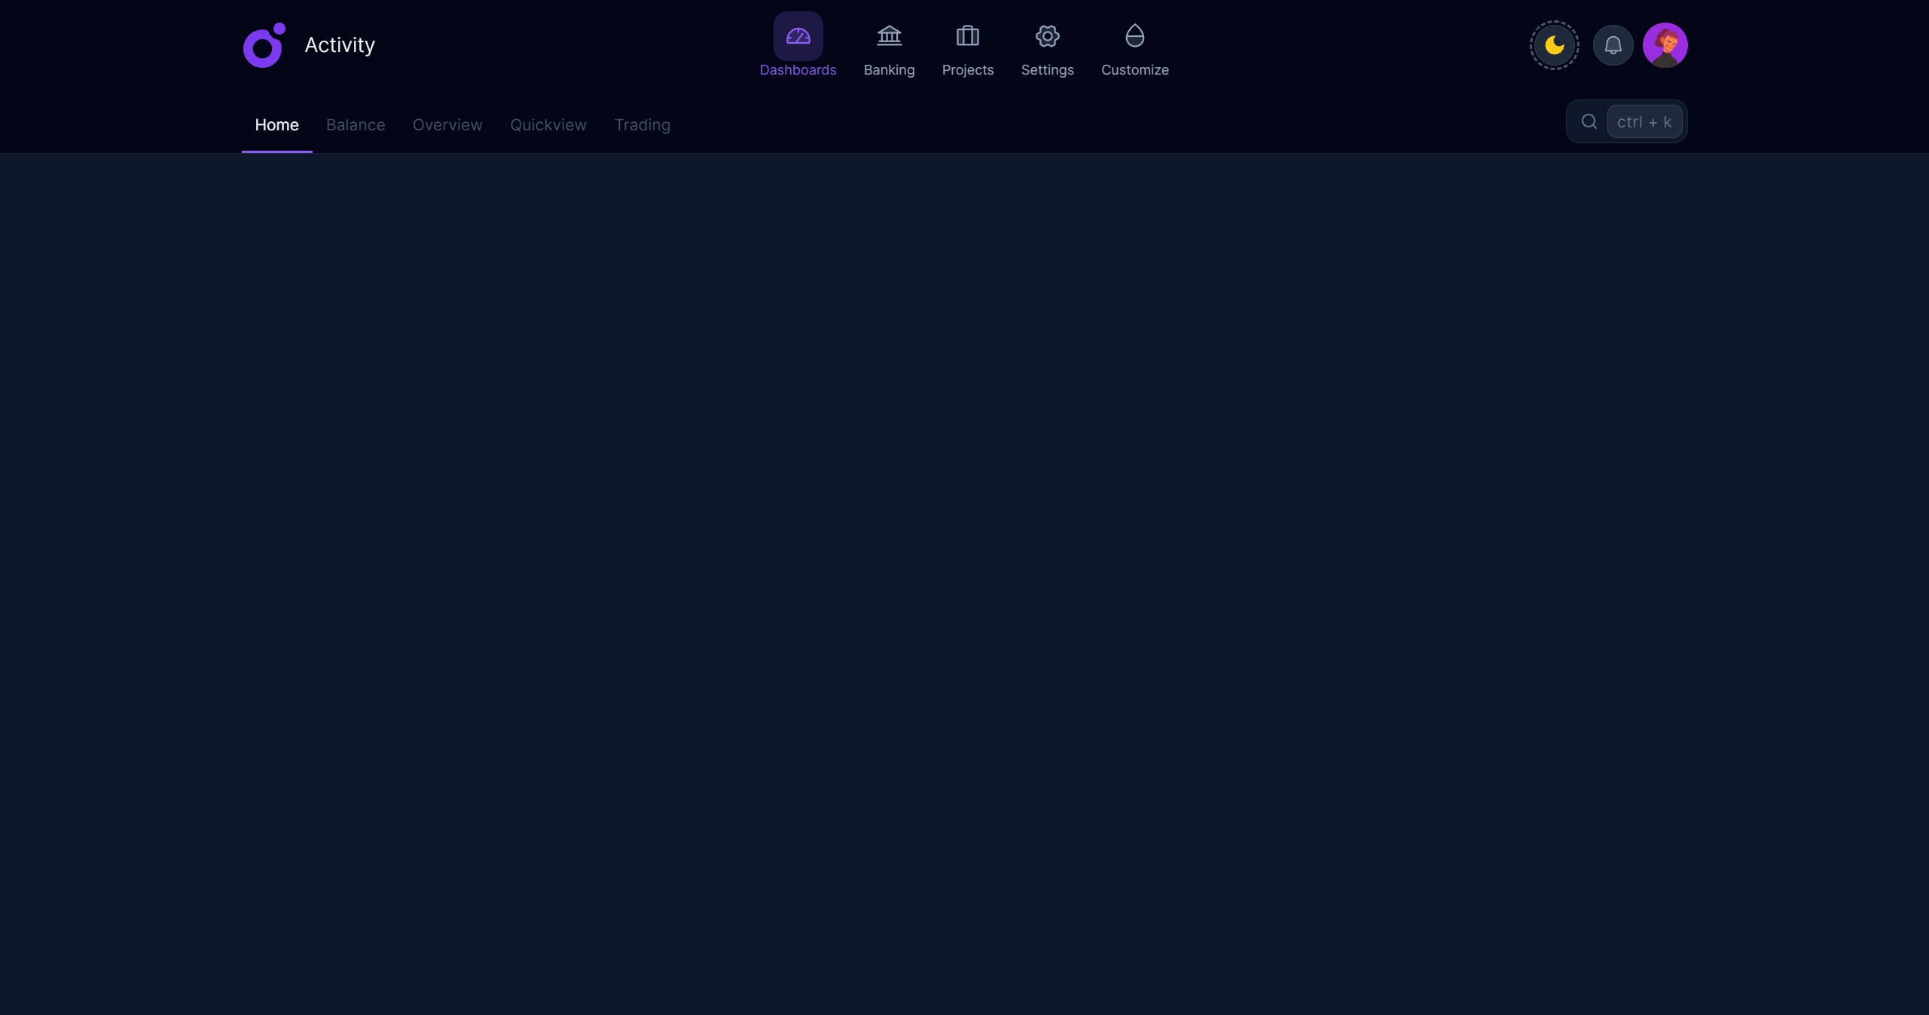This screenshot has width=1929, height=1015.
Task: Go to the Trading tab
Action: coord(642,125)
